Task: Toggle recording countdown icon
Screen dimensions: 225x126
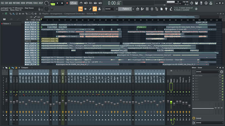Action: click(91, 3)
